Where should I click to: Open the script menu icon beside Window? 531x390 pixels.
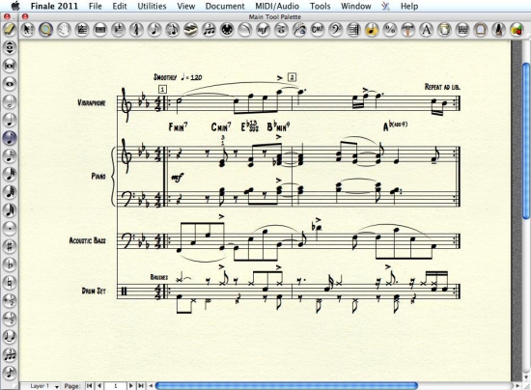(x=386, y=6)
